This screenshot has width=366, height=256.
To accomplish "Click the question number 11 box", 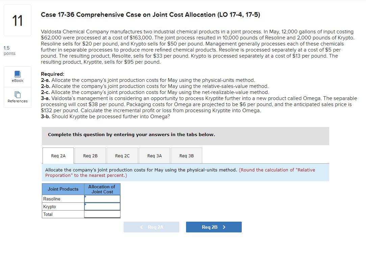I will pos(17,20).
